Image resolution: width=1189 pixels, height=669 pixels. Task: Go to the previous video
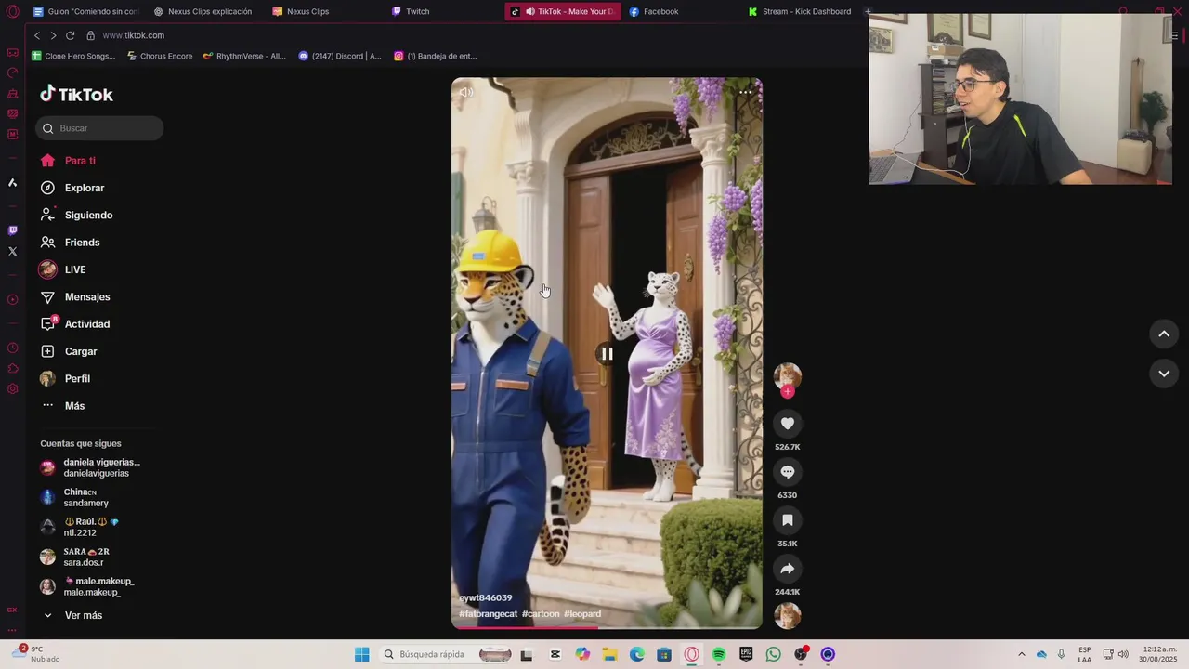coord(1164,334)
